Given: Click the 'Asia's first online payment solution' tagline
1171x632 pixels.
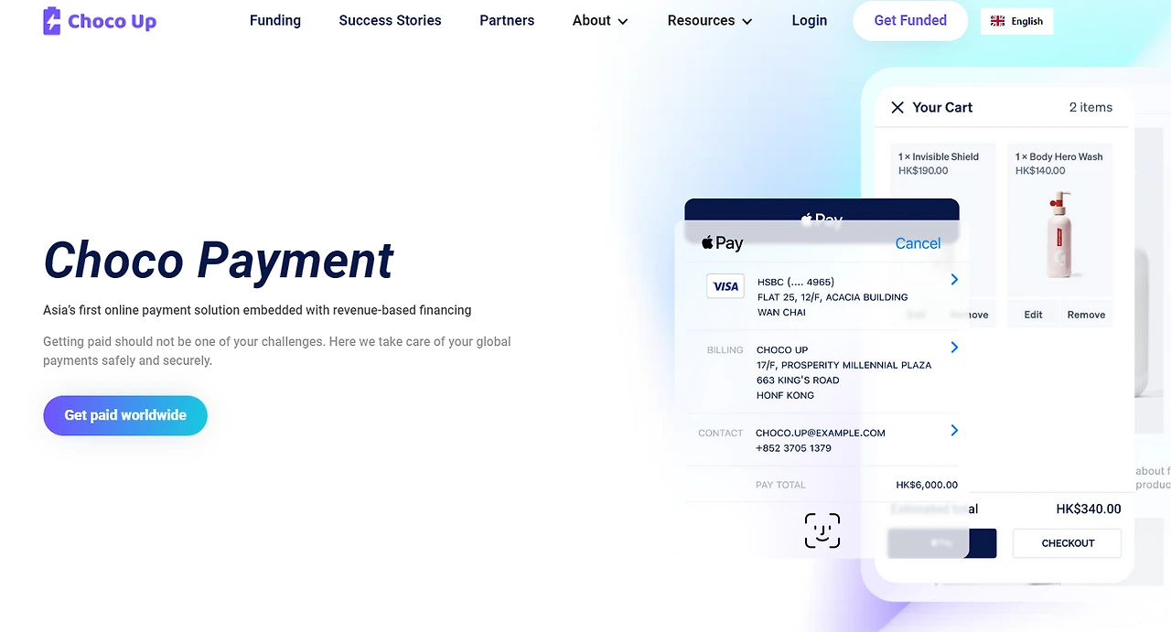Looking at the screenshot, I should [257, 310].
